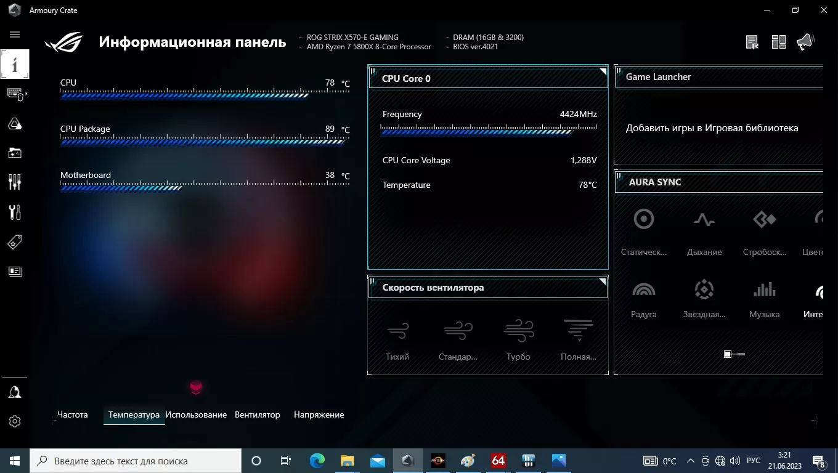Switch to the Вентилятор tab
Screen dimensions: 838x473
pos(258,414)
